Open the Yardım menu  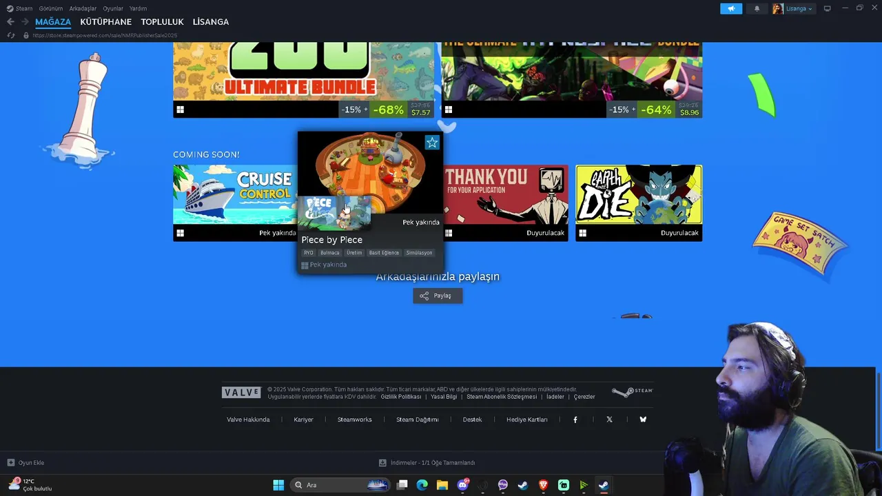pos(138,8)
